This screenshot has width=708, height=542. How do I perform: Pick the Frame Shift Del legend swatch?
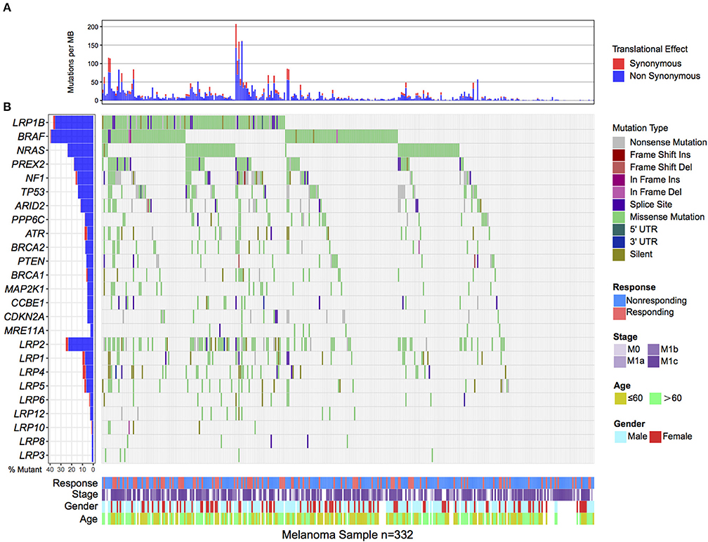[x=619, y=167]
